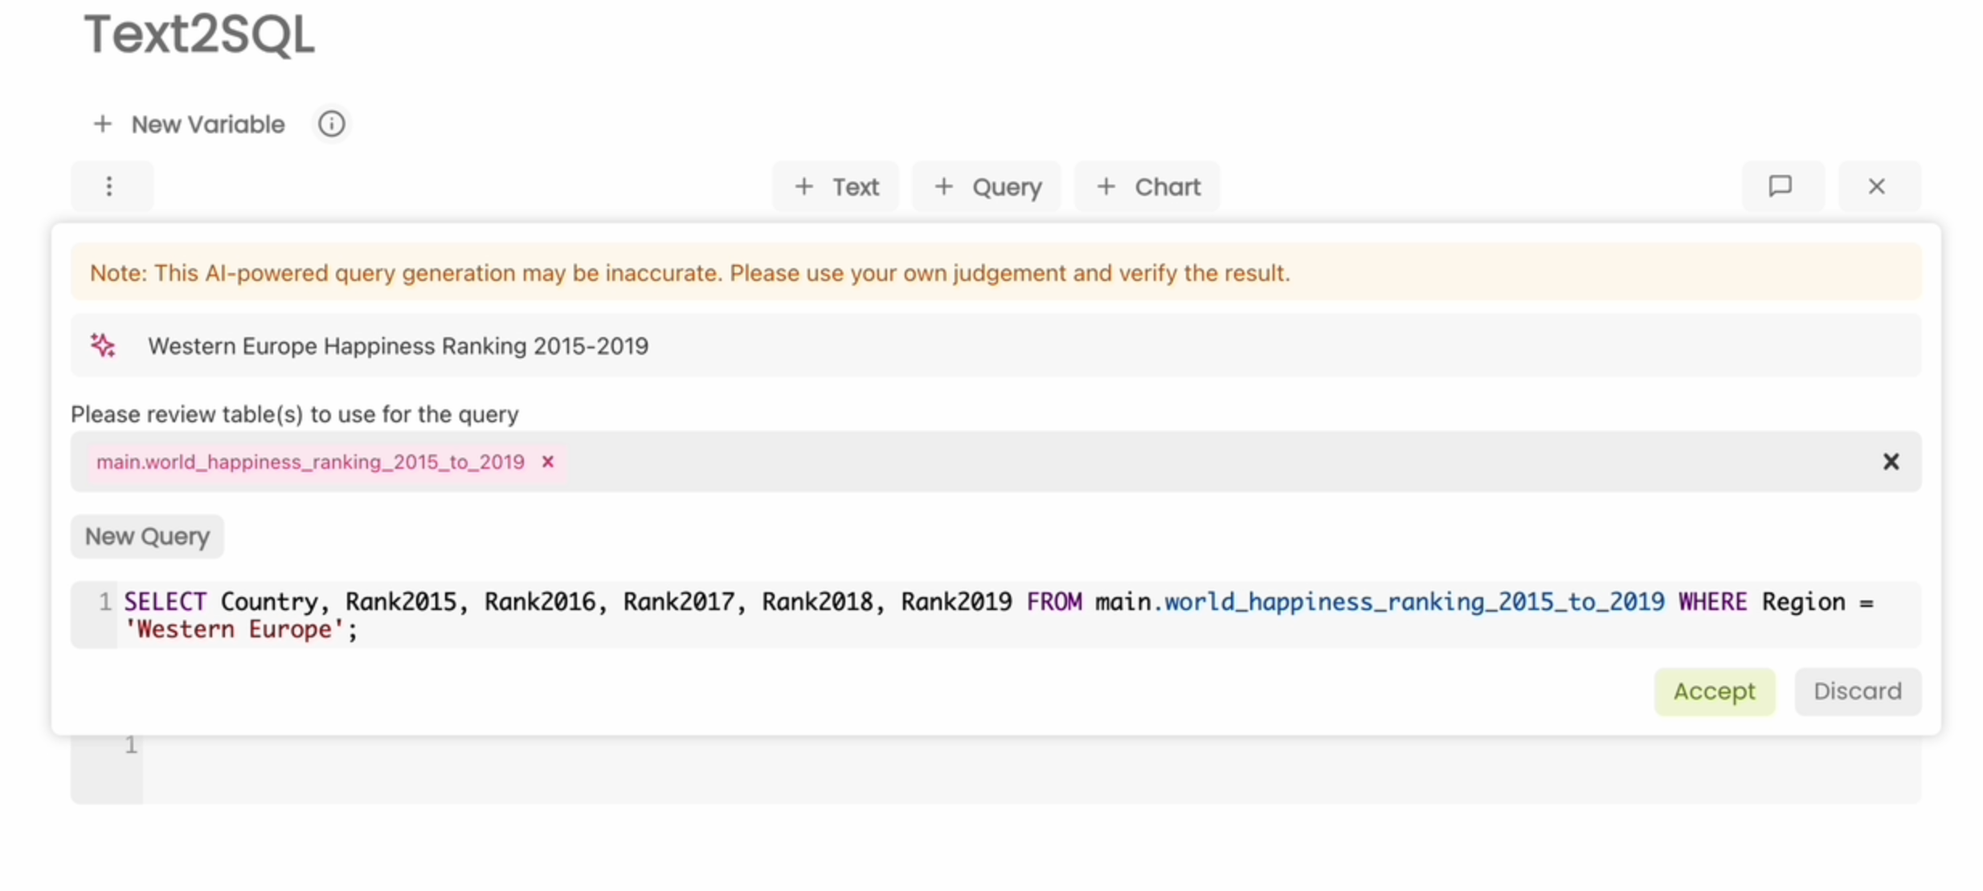
Task: Add a new Query cell
Action: click(987, 186)
